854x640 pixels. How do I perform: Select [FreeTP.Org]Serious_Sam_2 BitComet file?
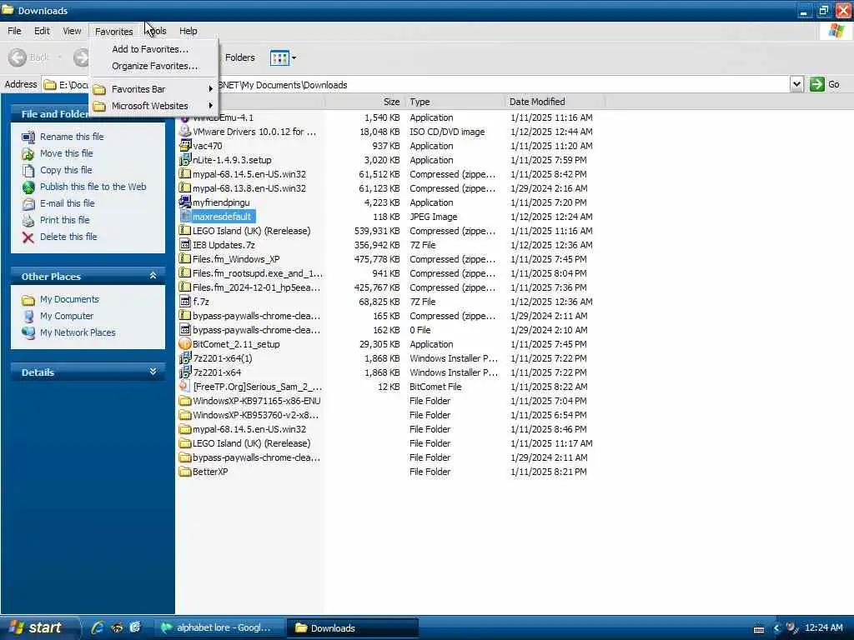pyautogui.click(x=257, y=387)
